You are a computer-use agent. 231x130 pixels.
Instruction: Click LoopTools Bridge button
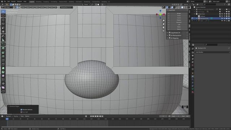[179, 13]
